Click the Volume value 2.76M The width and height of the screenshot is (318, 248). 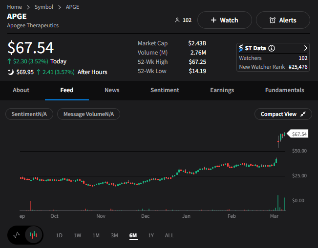(x=198, y=53)
